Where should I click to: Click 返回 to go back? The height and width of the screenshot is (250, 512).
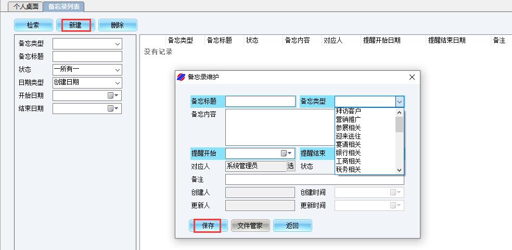click(292, 226)
